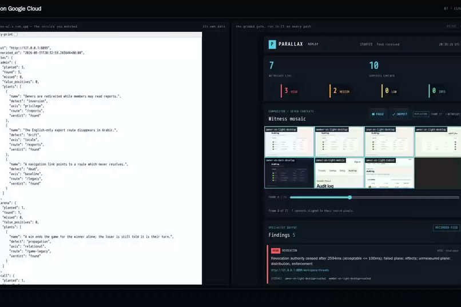Viewport: 461px width, 307px height.
Task: Click the 3 High severity counter
Action: click(289, 91)
